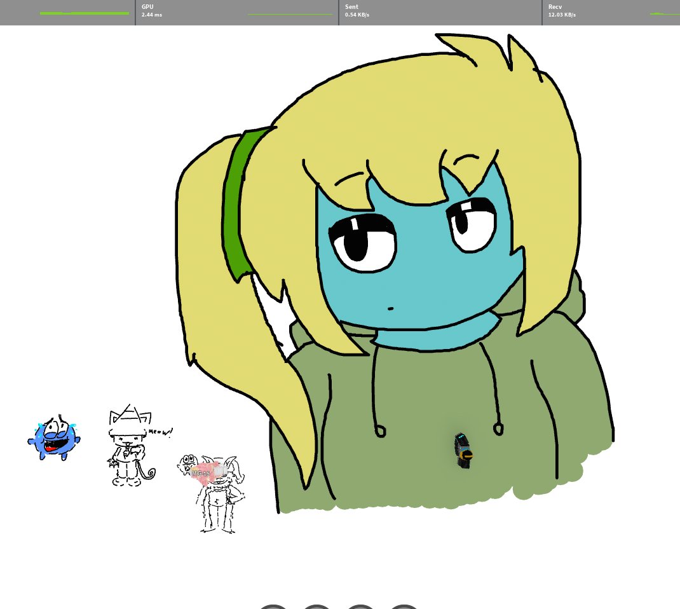Click the Recv stats label

555,6
